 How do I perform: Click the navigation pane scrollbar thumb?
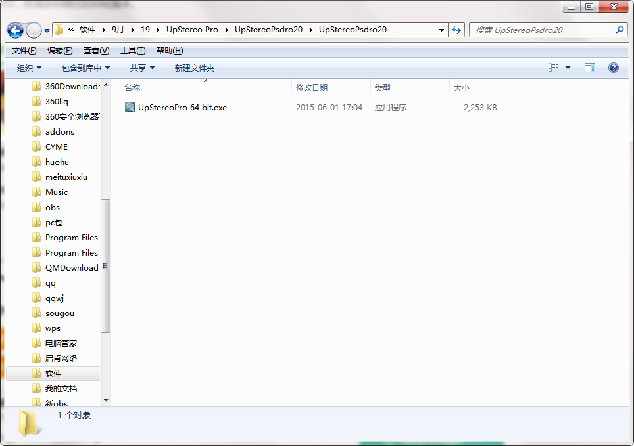(105, 266)
